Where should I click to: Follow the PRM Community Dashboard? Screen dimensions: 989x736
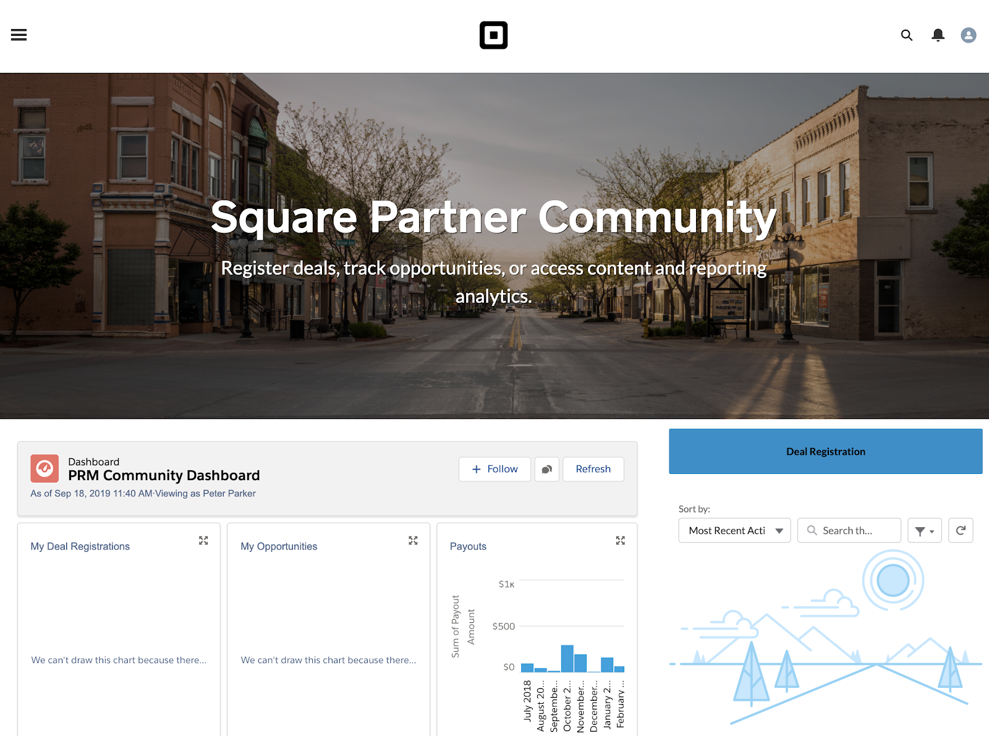tap(494, 469)
